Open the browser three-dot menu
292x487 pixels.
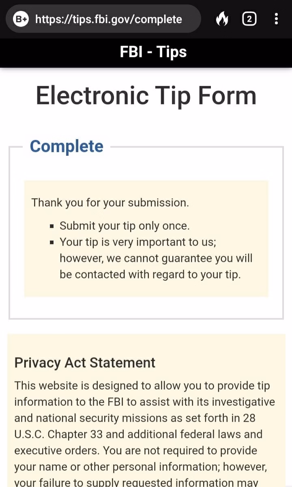[276, 19]
